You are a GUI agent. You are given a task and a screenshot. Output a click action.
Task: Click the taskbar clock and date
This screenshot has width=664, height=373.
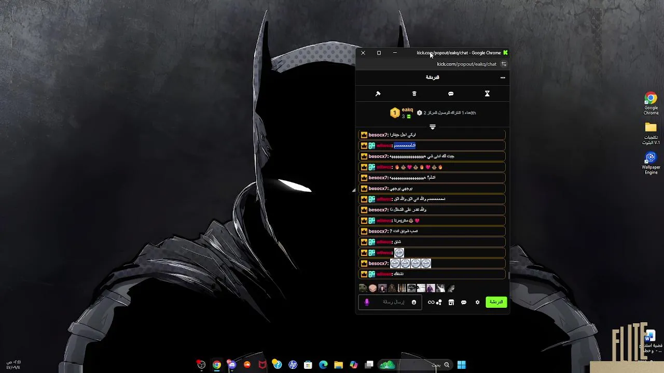(13, 365)
